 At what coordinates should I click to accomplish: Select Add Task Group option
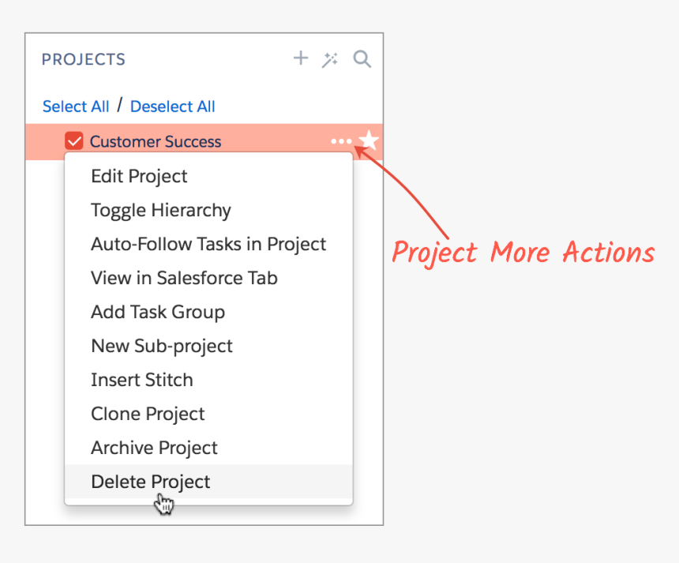click(x=158, y=312)
